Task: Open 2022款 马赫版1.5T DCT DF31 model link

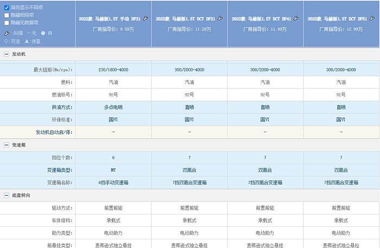Action: 186,19
